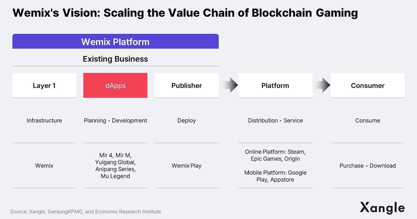Image resolution: width=417 pixels, height=219 pixels.
Task: Click the arrow between Platform and Consumer
Action: tap(323, 85)
